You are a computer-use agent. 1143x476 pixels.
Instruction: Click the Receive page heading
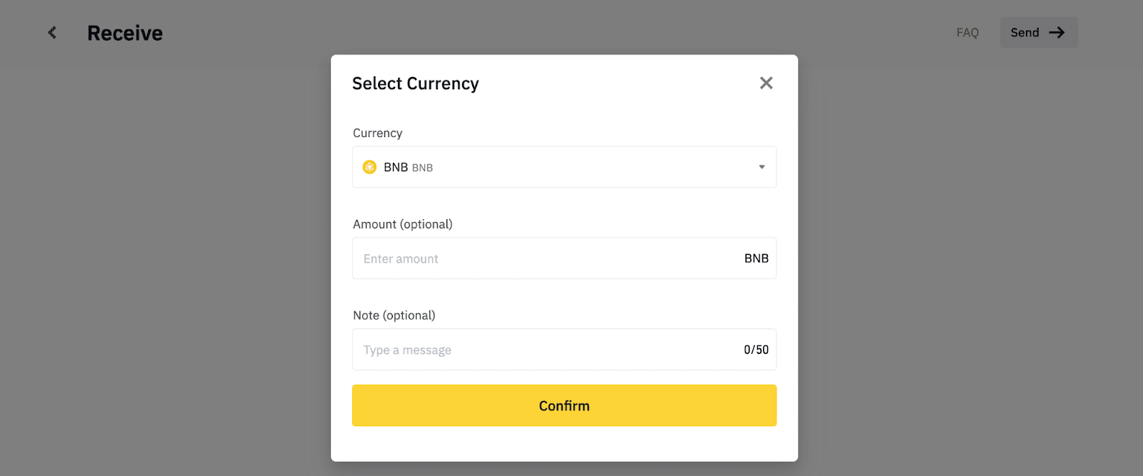[x=125, y=33]
